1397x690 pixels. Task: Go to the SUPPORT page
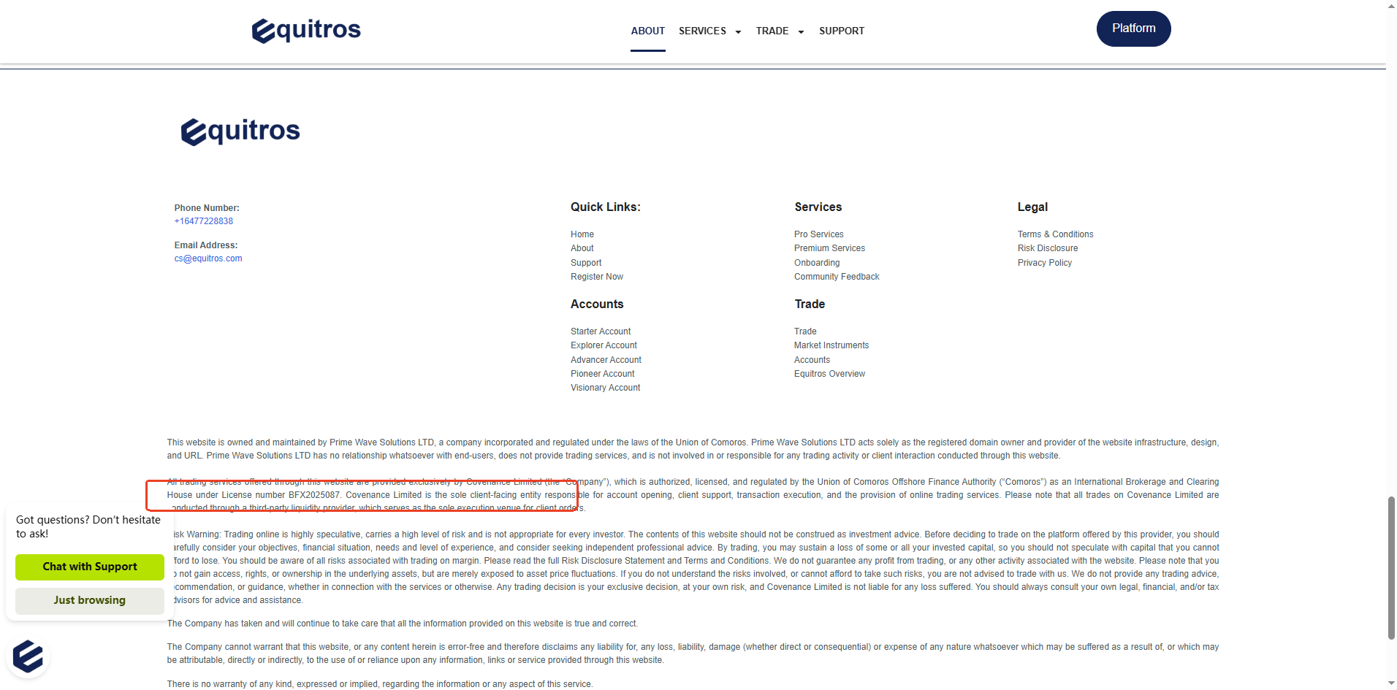[842, 31]
